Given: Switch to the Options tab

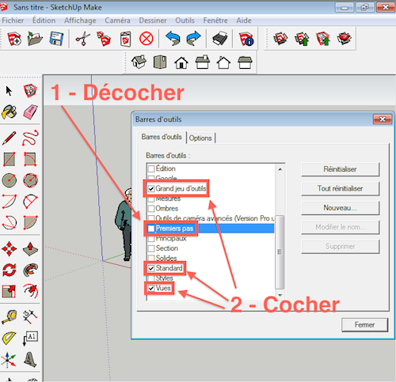Looking at the screenshot, I should pyautogui.click(x=200, y=138).
